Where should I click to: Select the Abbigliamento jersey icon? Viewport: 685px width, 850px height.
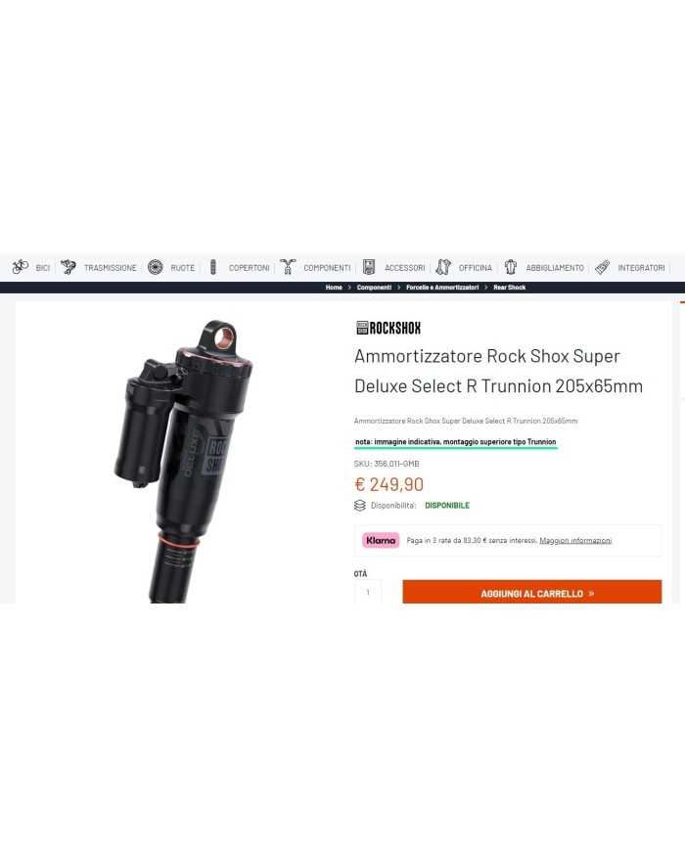click(x=511, y=267)
